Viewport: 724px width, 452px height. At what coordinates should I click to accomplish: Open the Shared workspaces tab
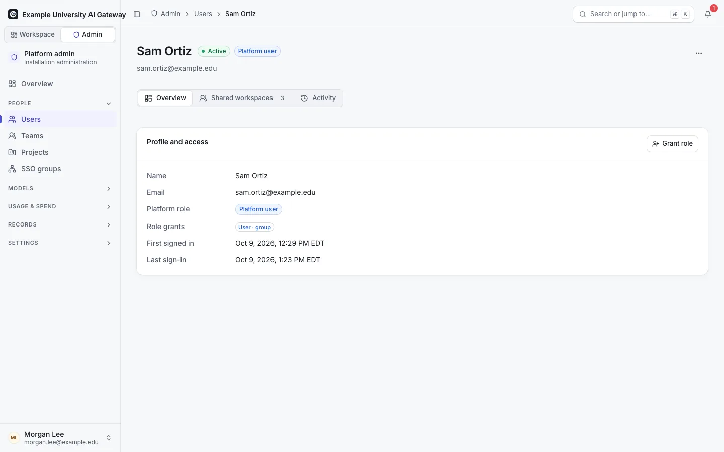click(x=242, y=98)
